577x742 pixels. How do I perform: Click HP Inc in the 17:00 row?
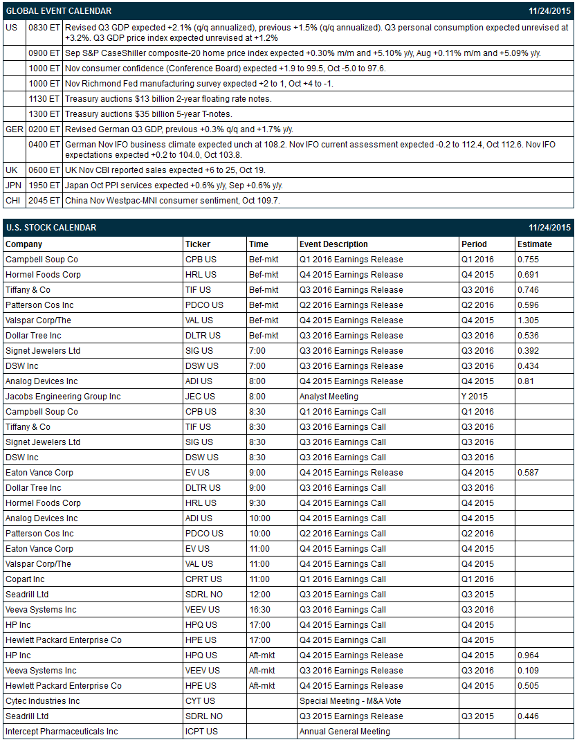(18, 624)
